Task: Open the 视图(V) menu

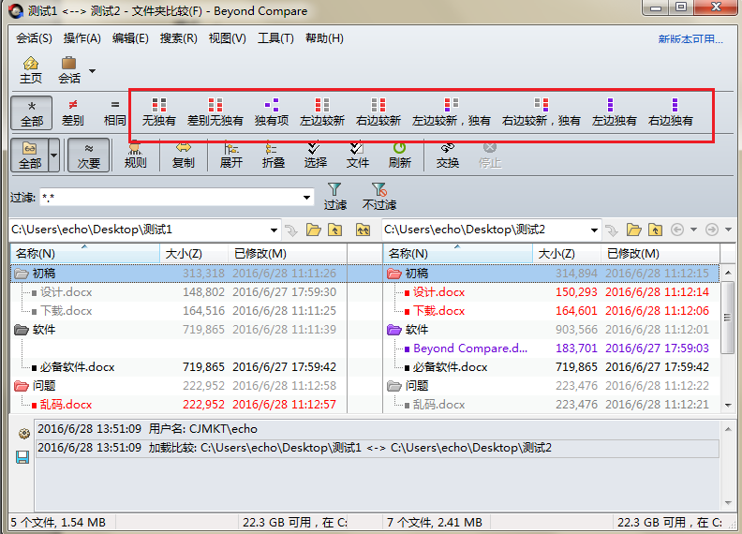Action: pos(227,38)
